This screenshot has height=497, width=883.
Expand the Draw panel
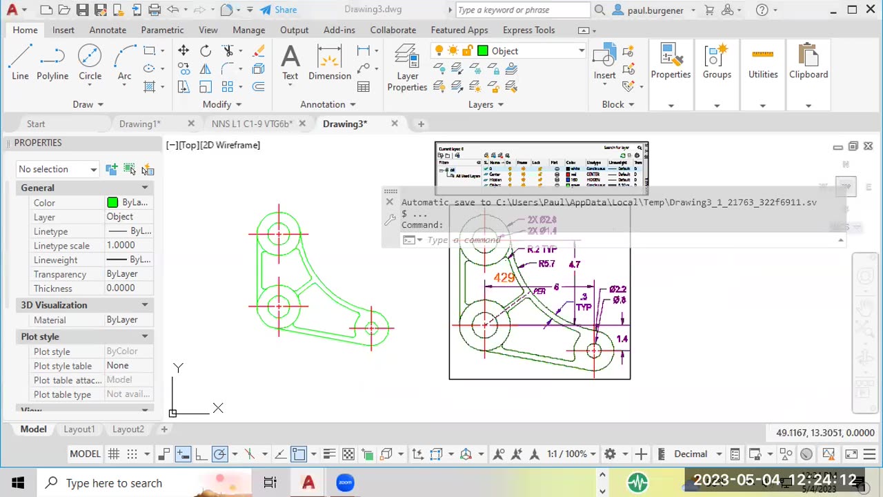point(88,104)
